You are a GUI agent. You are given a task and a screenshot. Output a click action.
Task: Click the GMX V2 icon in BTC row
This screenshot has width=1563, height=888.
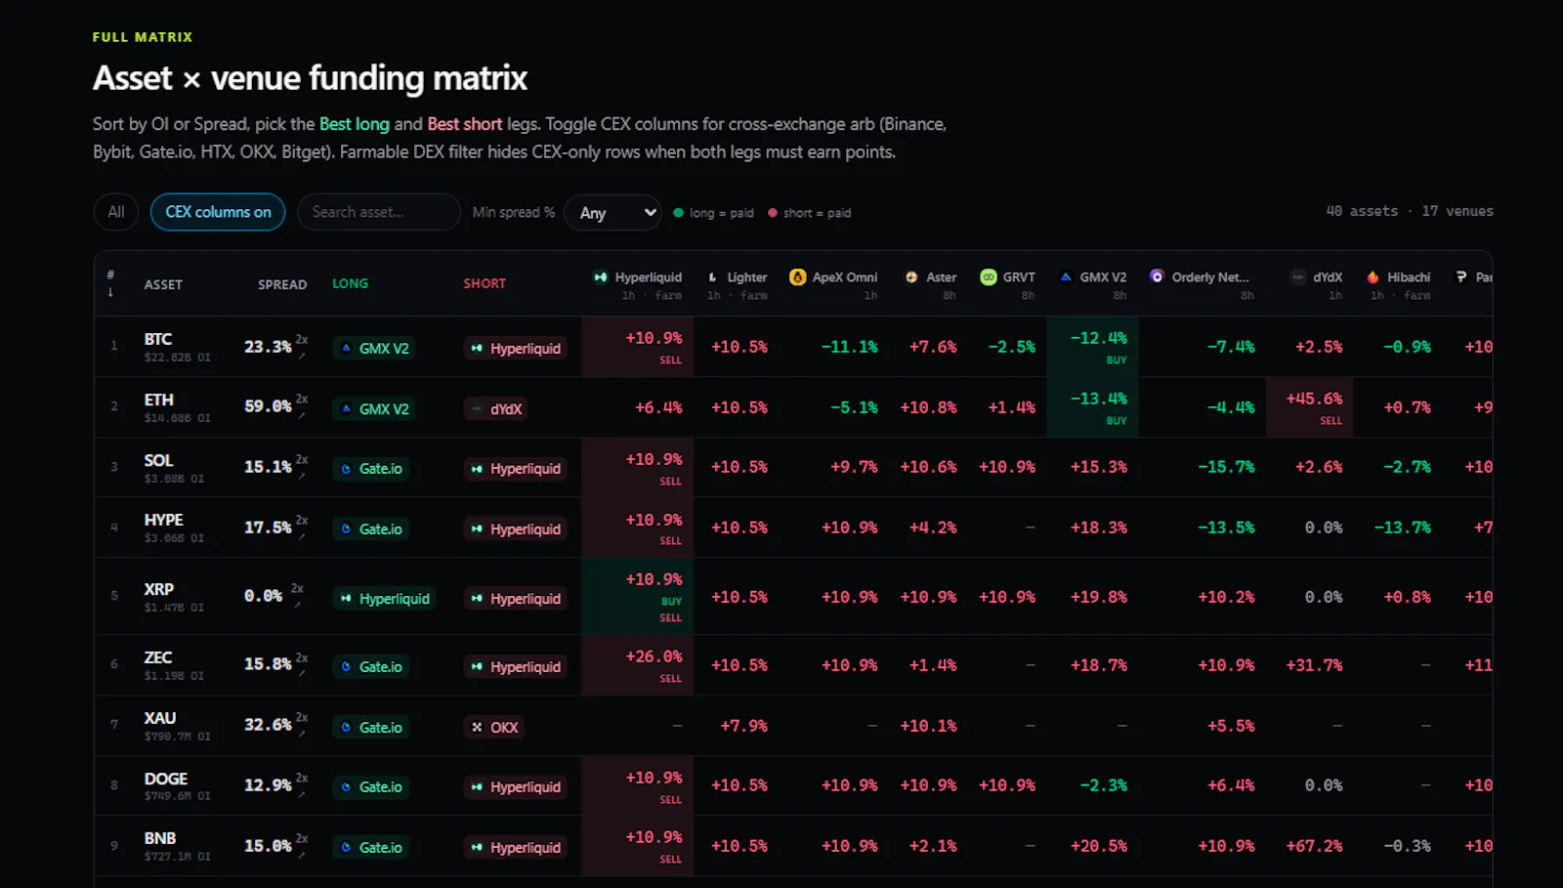pos(346,348)
